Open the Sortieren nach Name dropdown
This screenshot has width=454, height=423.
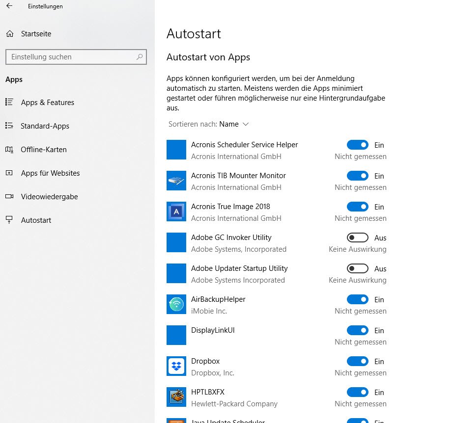tap(209, 124)
